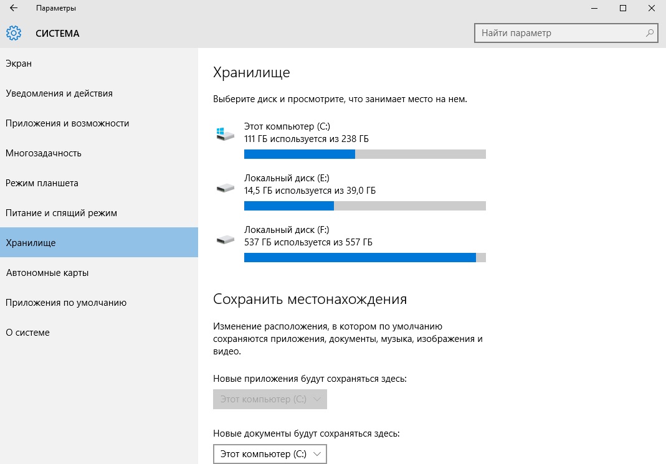The width and height of the screenshot is (666, 464).
Task: Open Уведомления и действия section
Action: pyautogui.click(x=99, y=93)
